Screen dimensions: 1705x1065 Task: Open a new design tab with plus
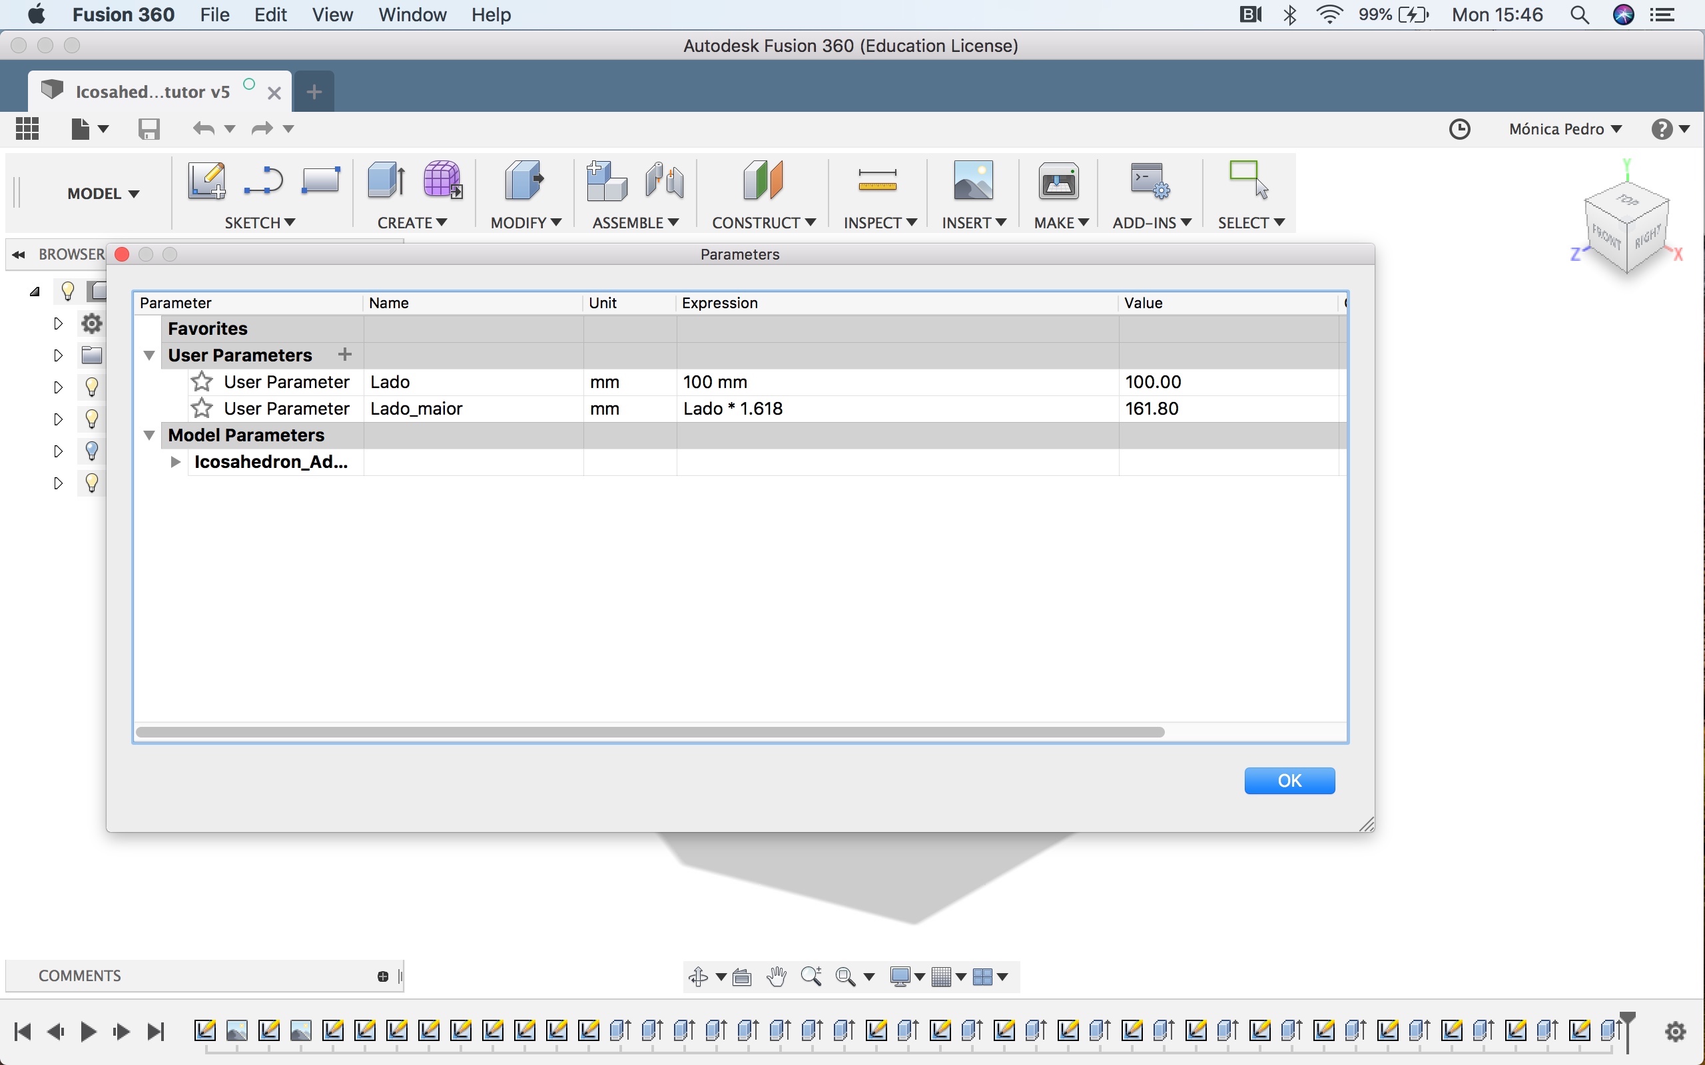[x=314, y=92]
